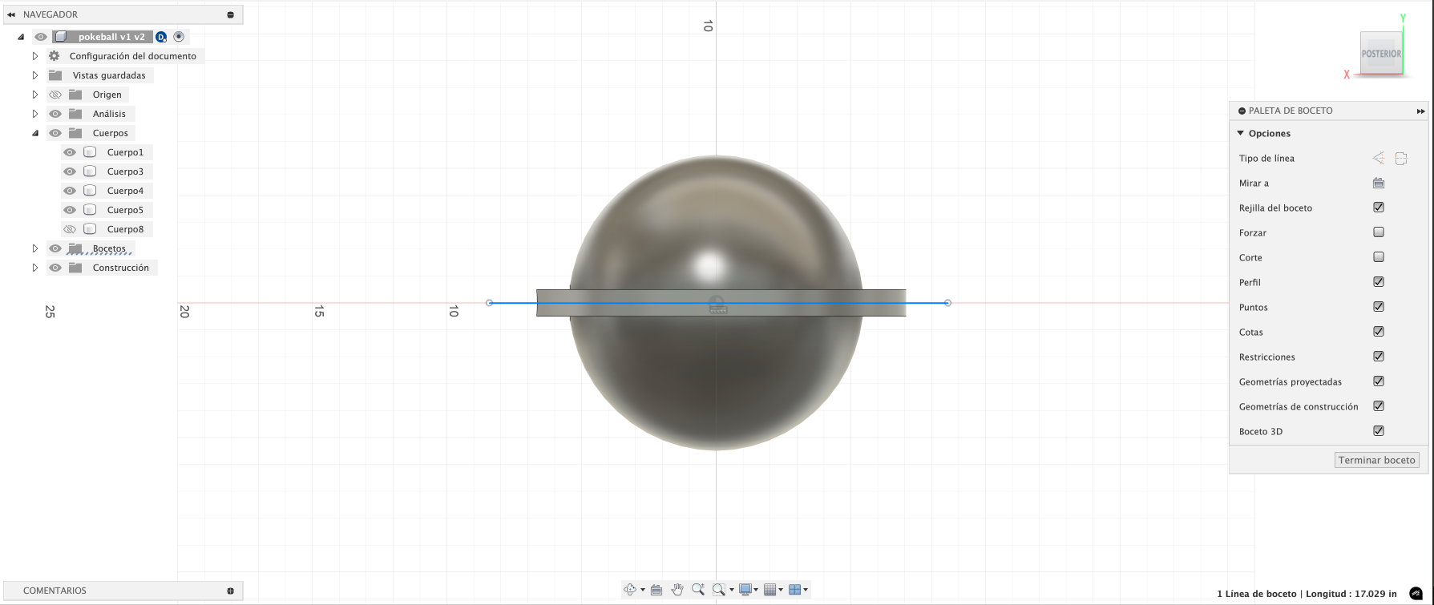Hide Cuerpo1 using its eye icon
The height and width of the screenshot is (605, 1434).
click(70, 152)
